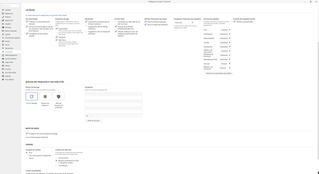This screenshot has height=174, width=319.
Task: Enable Demander aux sites Web de ne pas me tracer
Action: (116, 22)
